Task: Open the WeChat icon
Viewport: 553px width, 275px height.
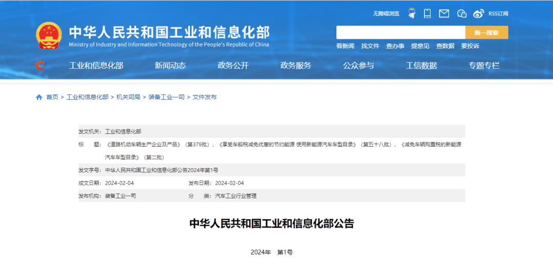Action: [462, 13]
